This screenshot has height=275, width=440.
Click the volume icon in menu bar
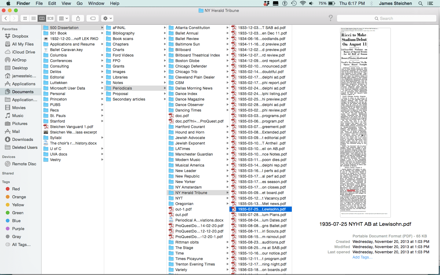[x=311, y=3]
